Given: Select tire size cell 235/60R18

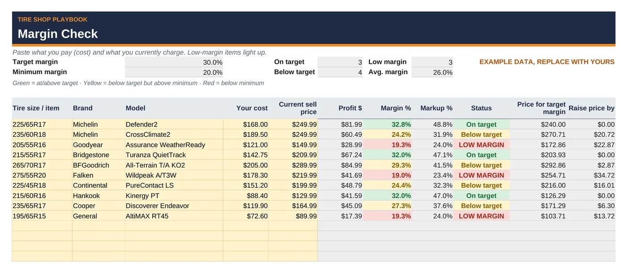Looking at the screenshot, I should [42, 134].
